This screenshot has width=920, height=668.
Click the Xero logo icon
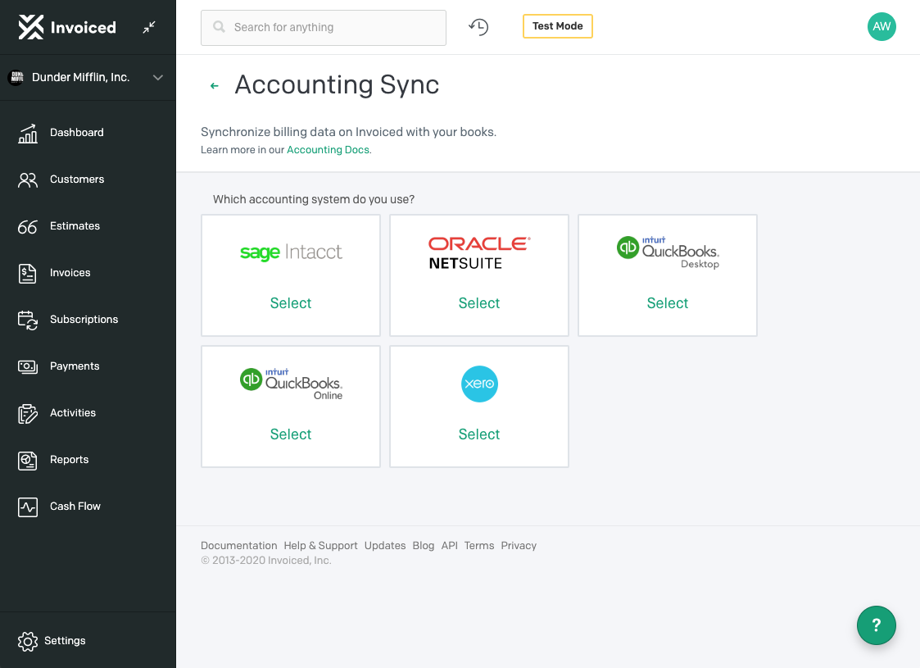[x=479, y=384]
